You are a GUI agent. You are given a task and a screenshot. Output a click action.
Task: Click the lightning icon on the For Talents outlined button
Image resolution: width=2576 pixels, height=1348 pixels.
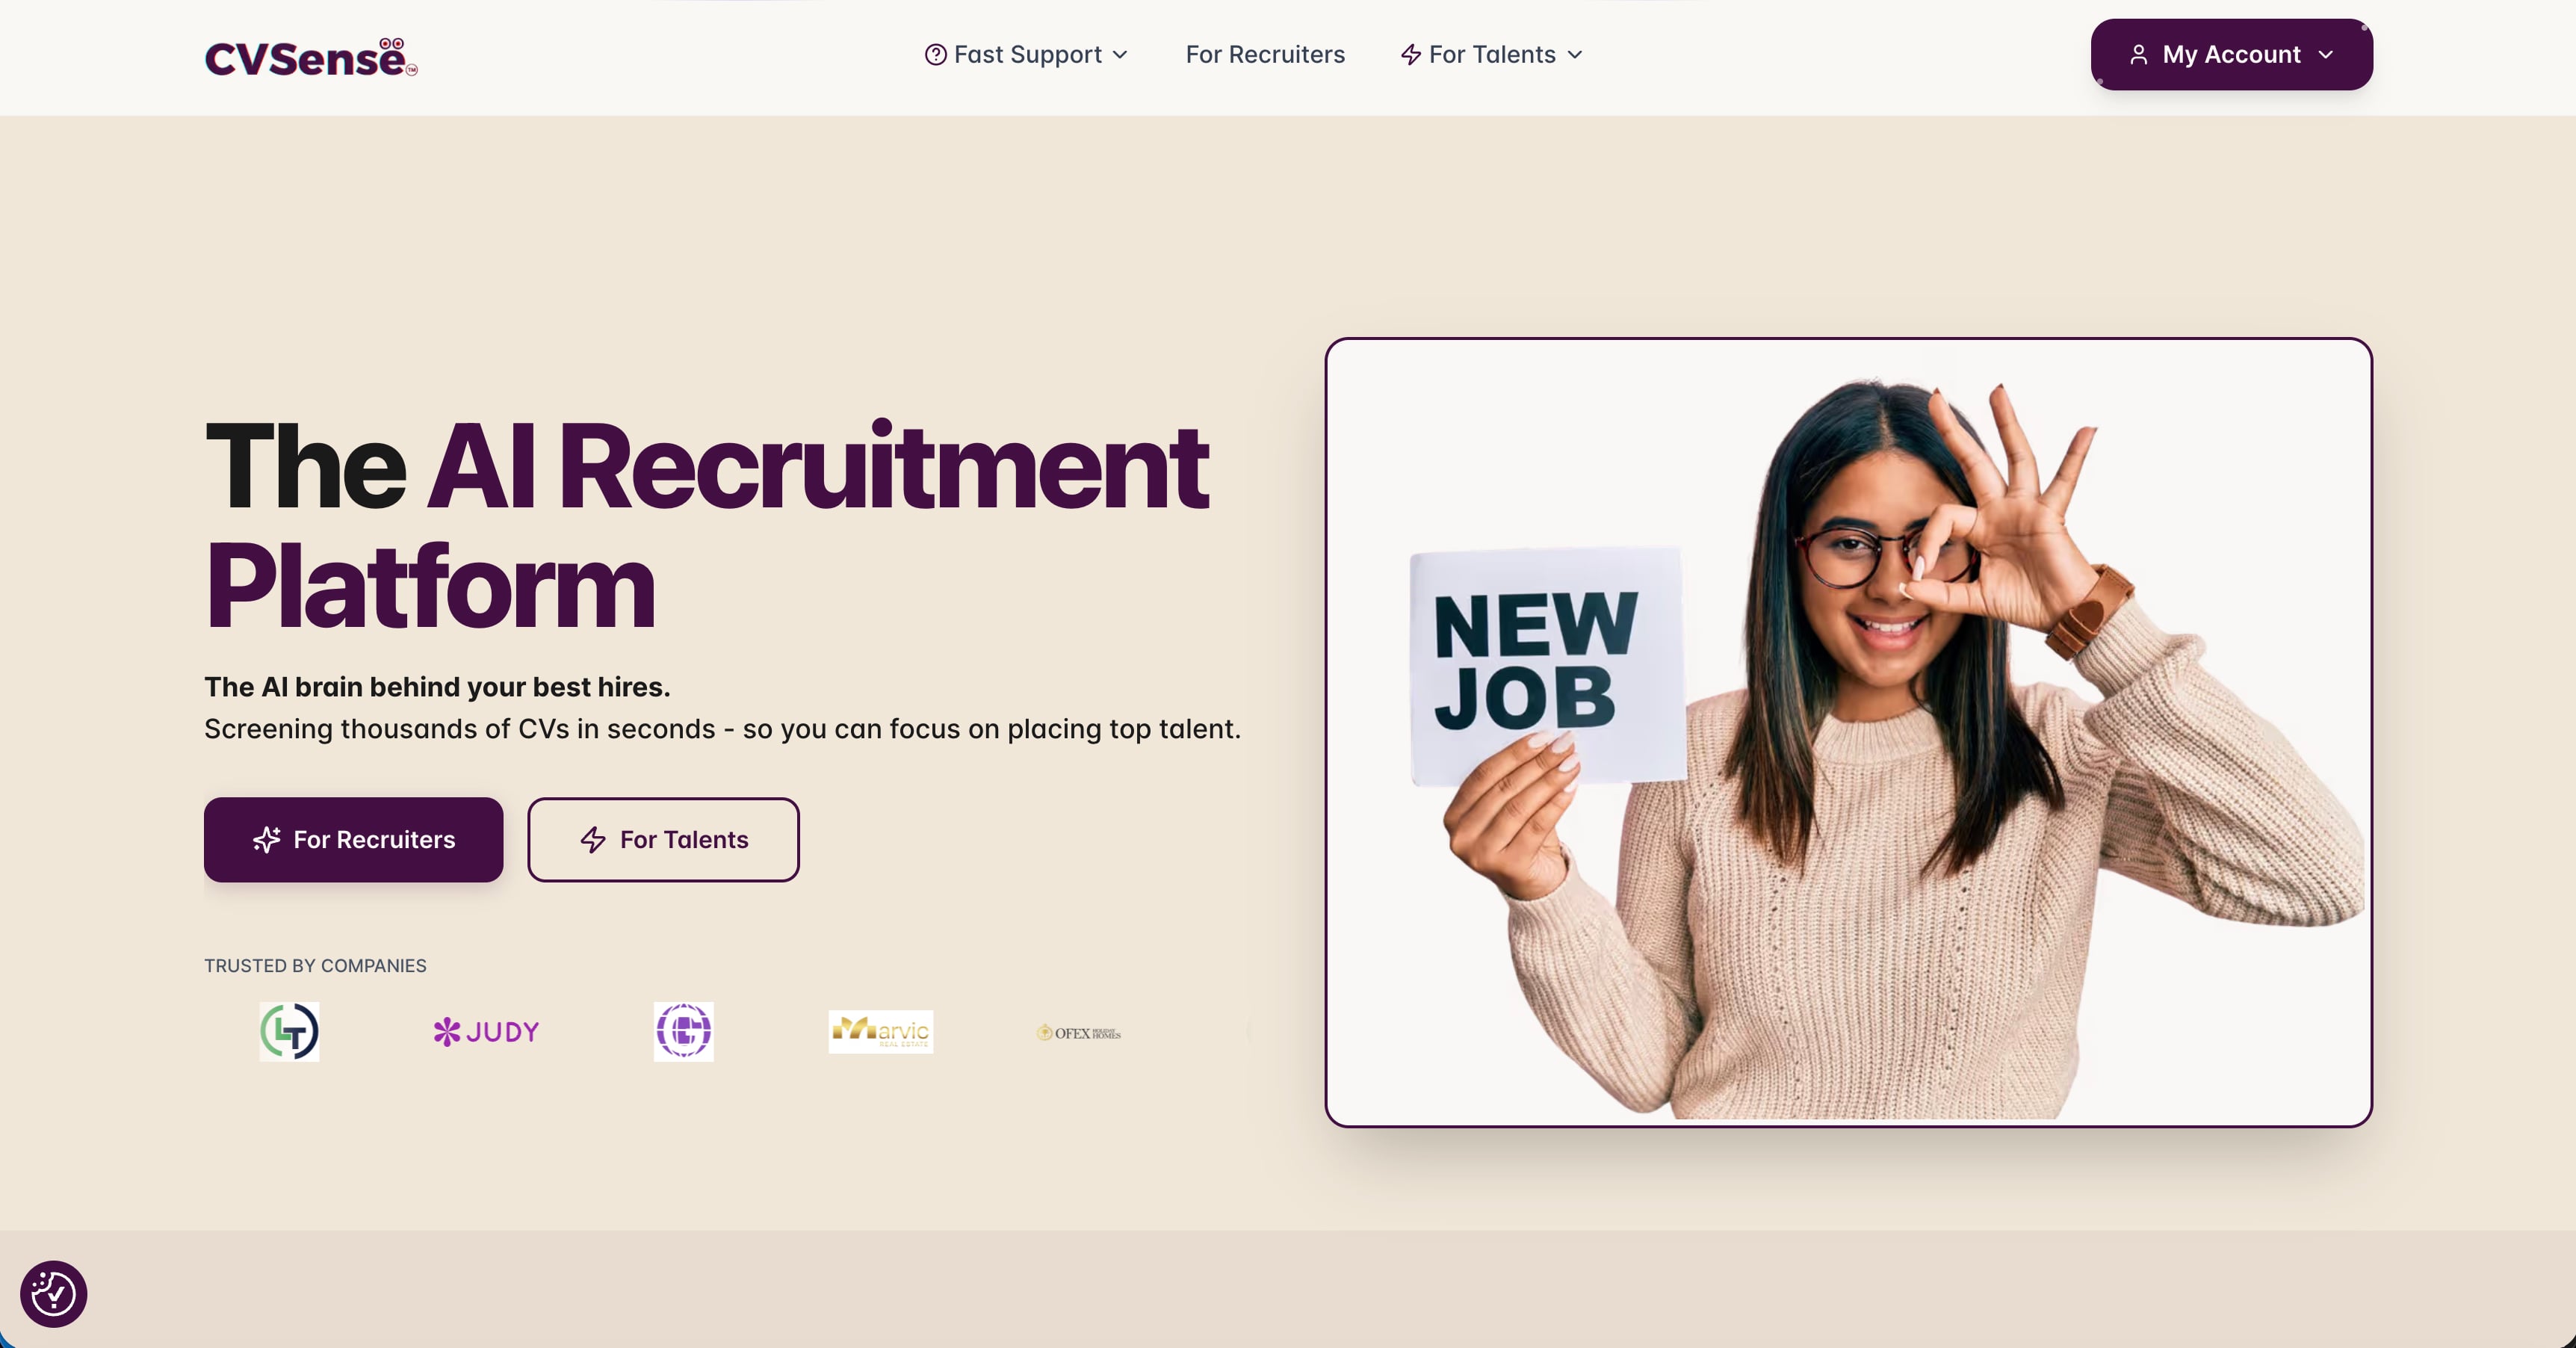pos(593,840)
